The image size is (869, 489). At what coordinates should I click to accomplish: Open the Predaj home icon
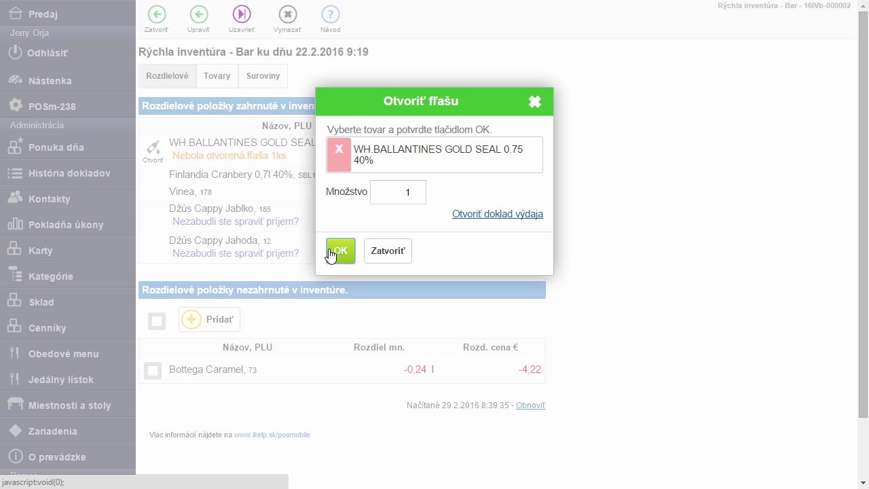pyautogui.click(x=15, y=14)
